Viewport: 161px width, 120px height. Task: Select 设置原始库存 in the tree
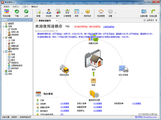click(17, 66)
